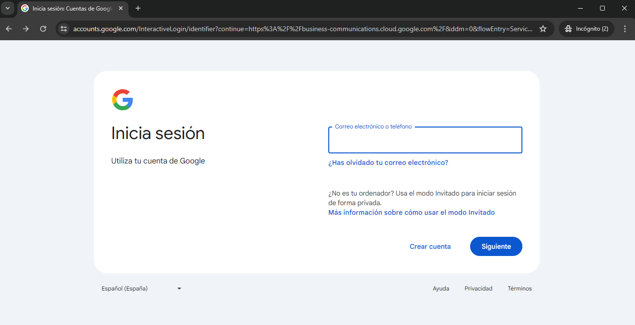635x325 pixels.
Task: Maximize the Chrome window
Action: [602, 8]
